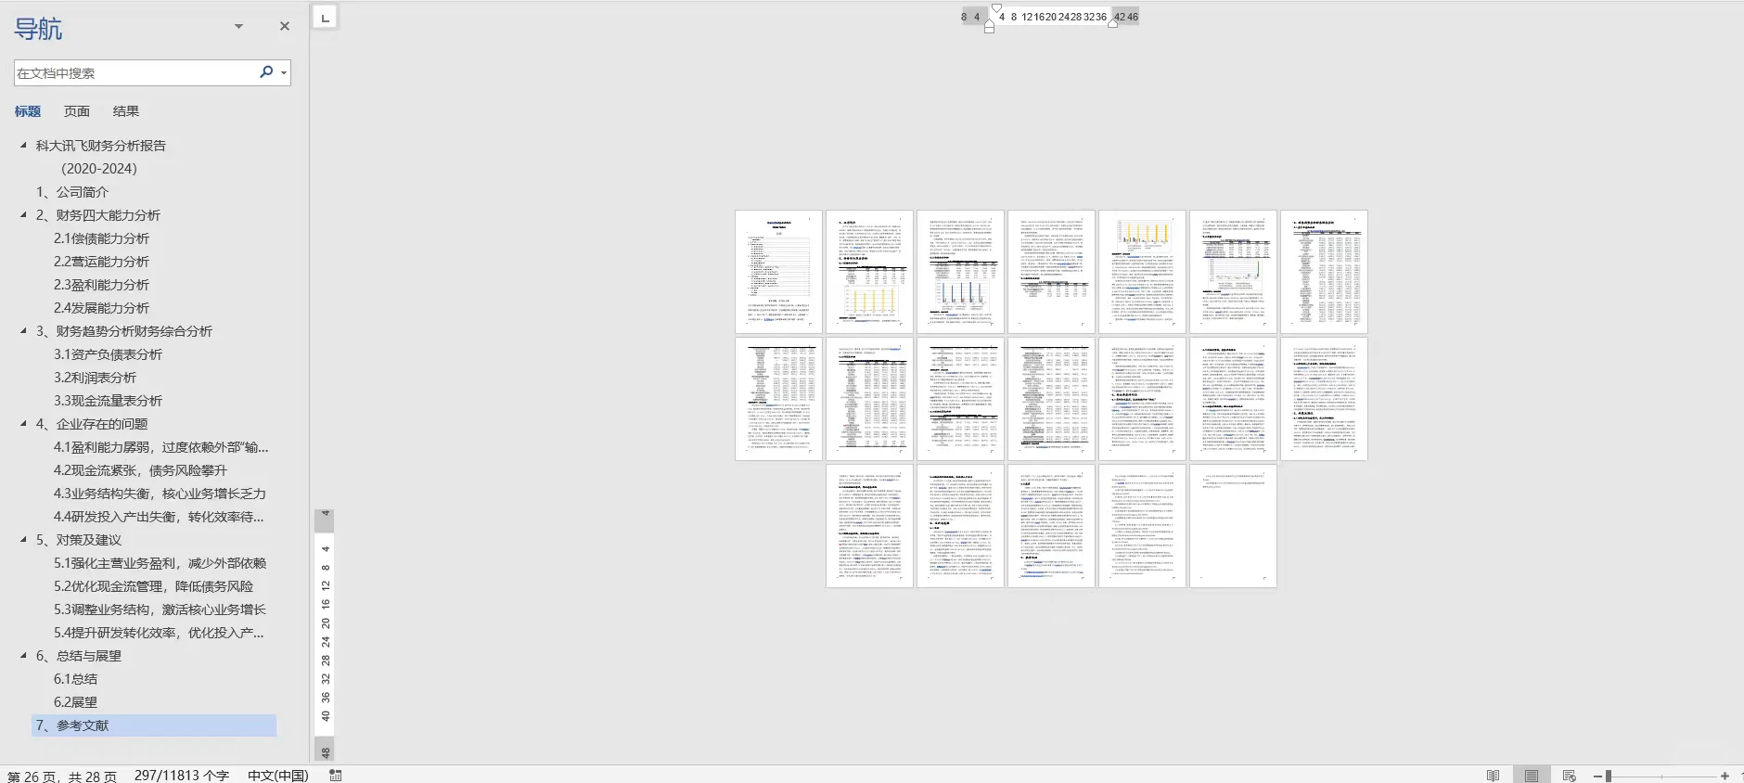Go to heading 2.2营运能力分析
The height and width of the screenshot is (783, 1744).
[x=101, y=262]
